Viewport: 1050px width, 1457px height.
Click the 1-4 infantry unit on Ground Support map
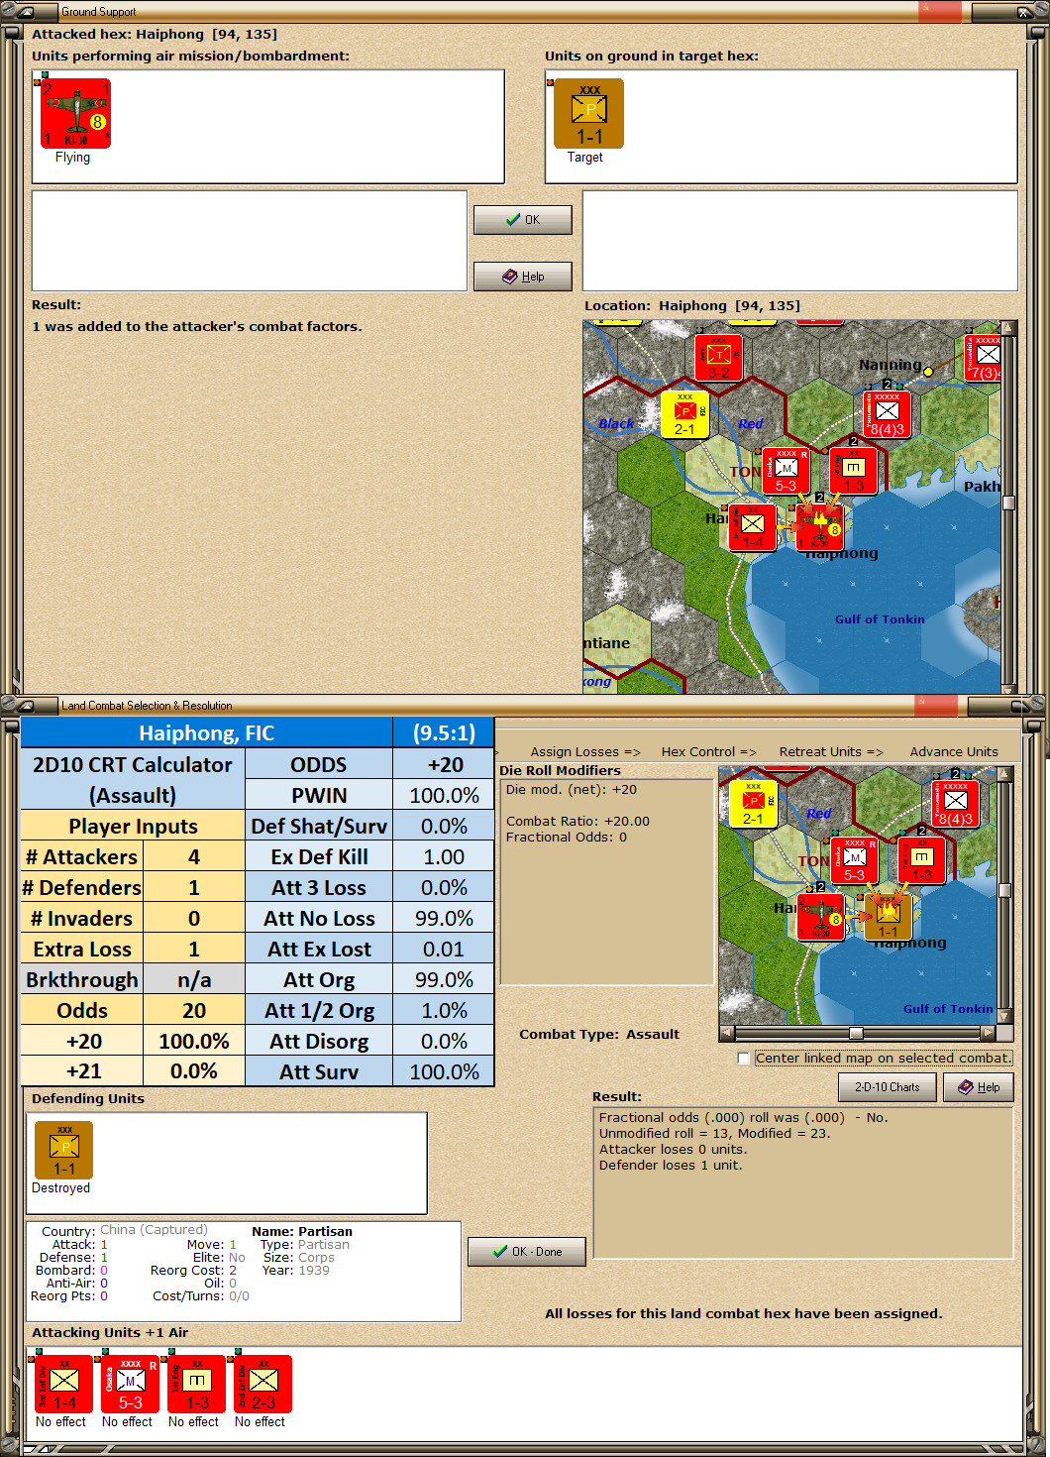(x=752, y=527)
